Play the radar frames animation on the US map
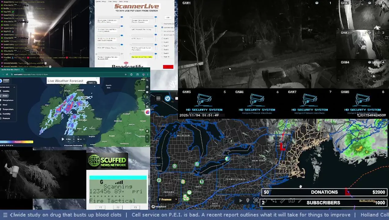This screenshot has height=220, width=389. point(241,201)
